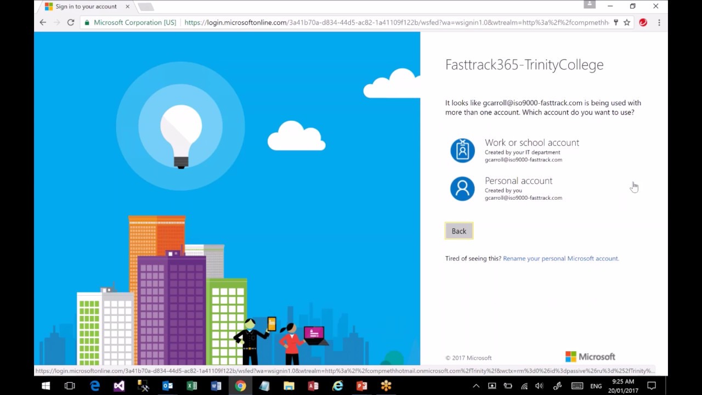Open Visual Studio from the taskbar
The image size is (702, 395).
pyautogui.click(x=119, y=386)
